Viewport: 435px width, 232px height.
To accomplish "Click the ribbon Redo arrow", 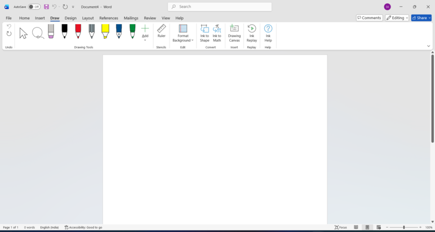I will [9, 34].
